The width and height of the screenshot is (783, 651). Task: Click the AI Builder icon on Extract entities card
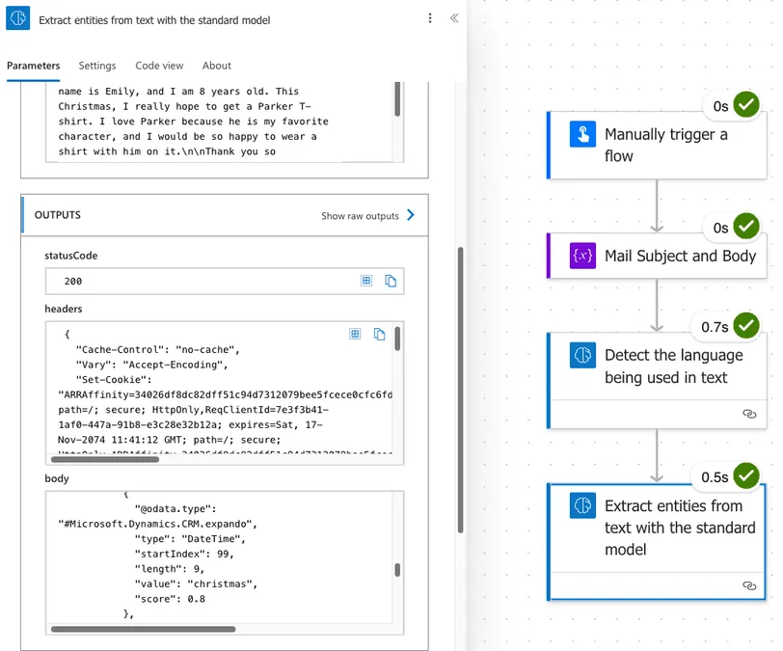pyautogui.click(x=581, y=505)
